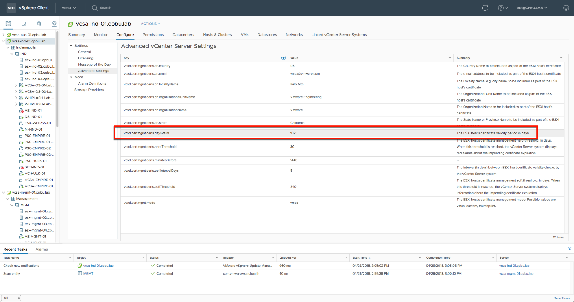The height and width of the screenshot is (302, 574).
Task: Click the esx-ind-01 host icon
Action: coord(22,60)
